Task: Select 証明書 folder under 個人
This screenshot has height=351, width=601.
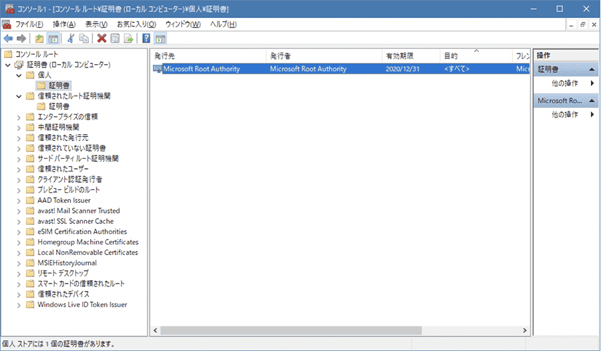Action: tap(53, 85)
